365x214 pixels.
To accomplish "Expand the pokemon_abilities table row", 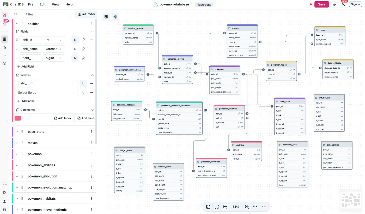I will (x=17, y=165).
